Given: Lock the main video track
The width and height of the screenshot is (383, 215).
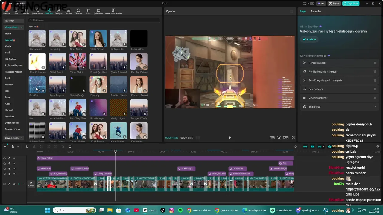Looking at the screenshot, I should click(9, 184).
